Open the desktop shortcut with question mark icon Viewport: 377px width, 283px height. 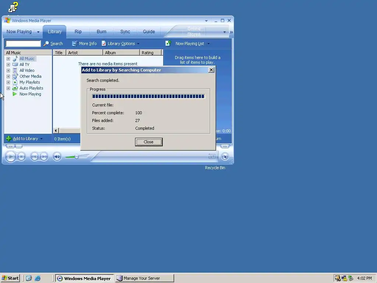[13, 7]
